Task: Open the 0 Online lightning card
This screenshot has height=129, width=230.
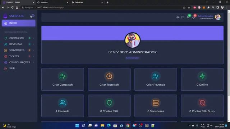Action: click(202, 79)
